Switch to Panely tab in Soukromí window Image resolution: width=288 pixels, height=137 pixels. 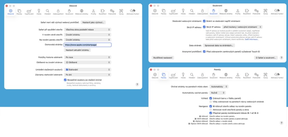click(164, 12)
